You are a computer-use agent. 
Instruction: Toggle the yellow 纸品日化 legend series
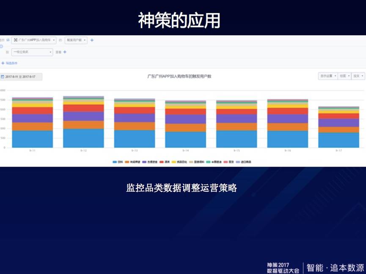[179, 162]
